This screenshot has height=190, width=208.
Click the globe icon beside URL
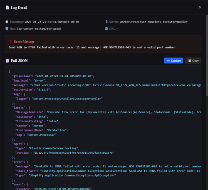coord(106,29)
